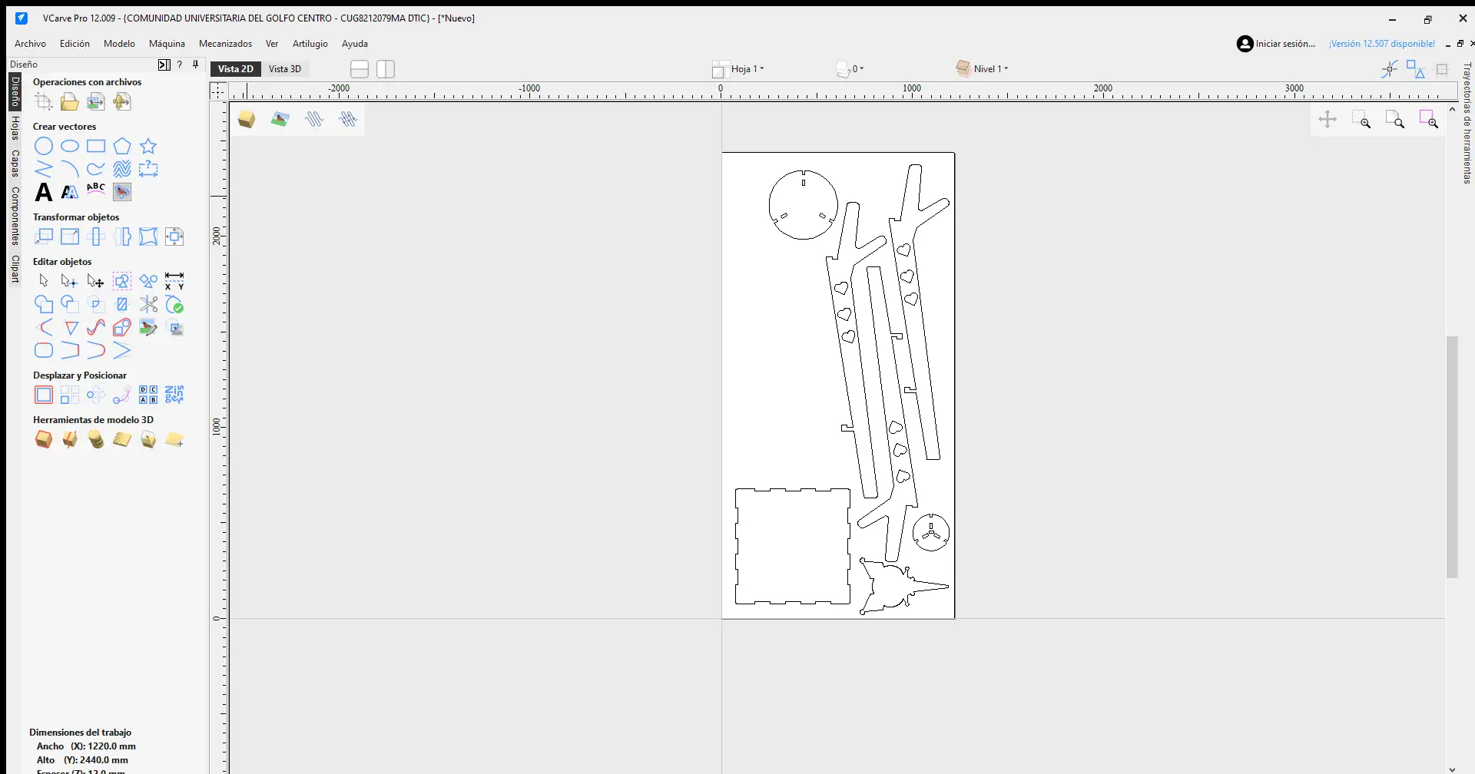Activate the plain arrow selection tool
Viewport: 1475px width, 774px height.
tap(44, 281)
